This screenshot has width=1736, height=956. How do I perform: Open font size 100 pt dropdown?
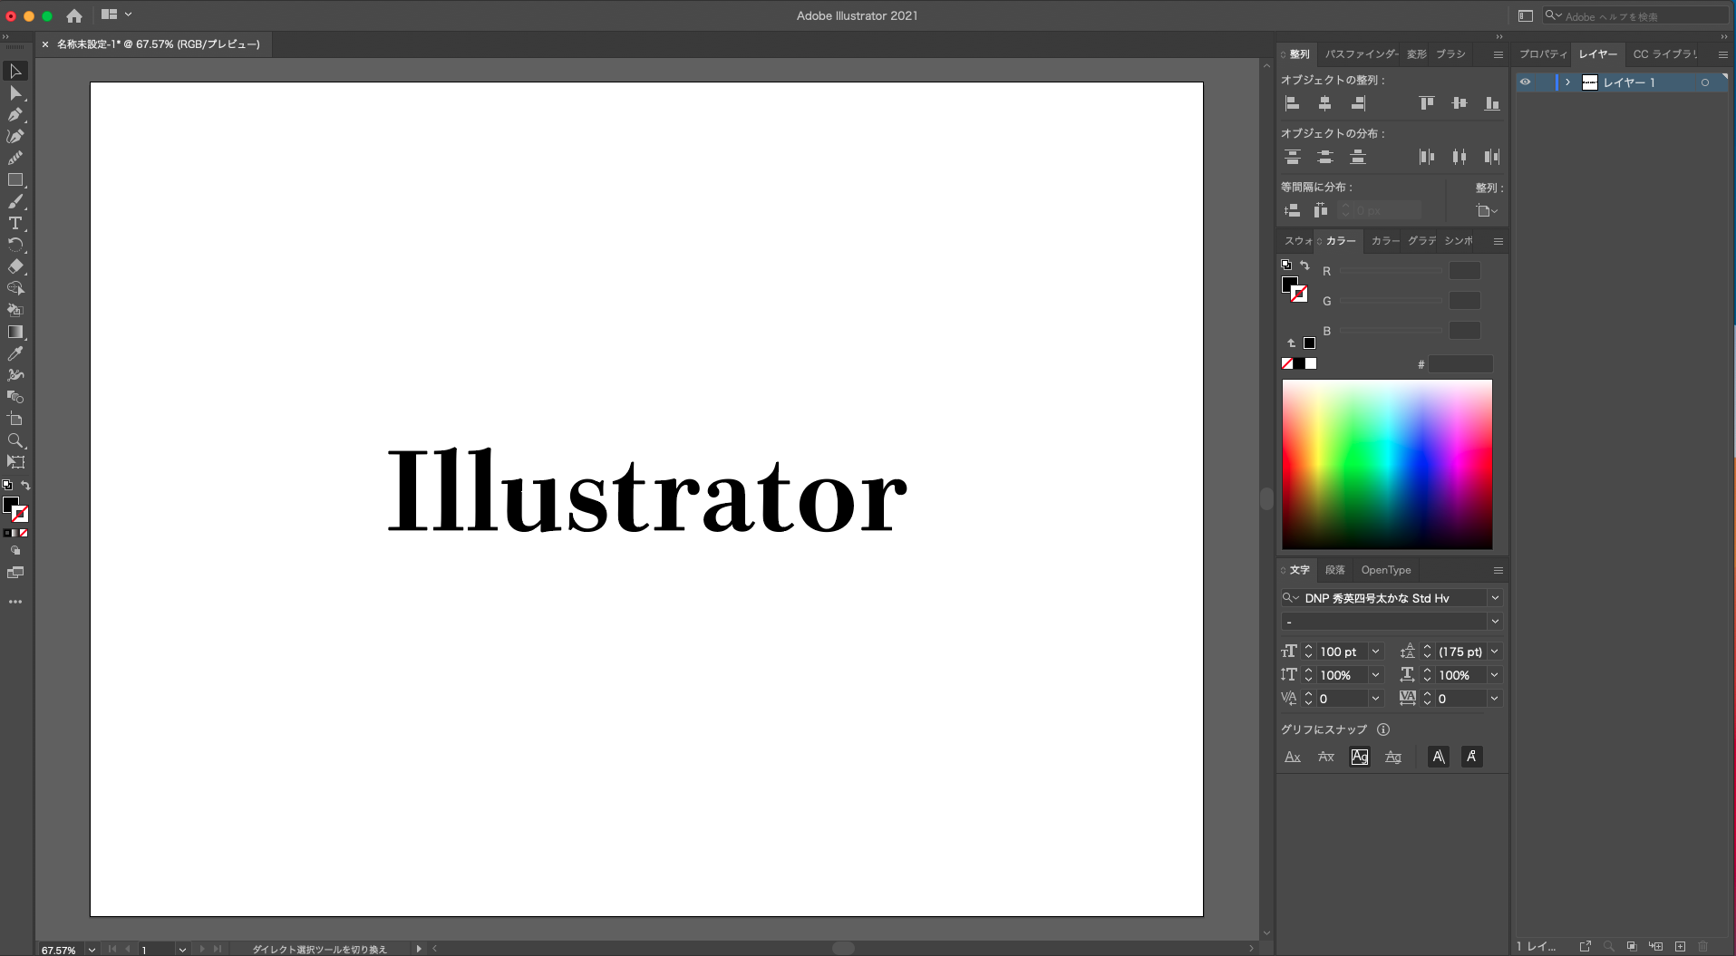(x=1375, y=652)
